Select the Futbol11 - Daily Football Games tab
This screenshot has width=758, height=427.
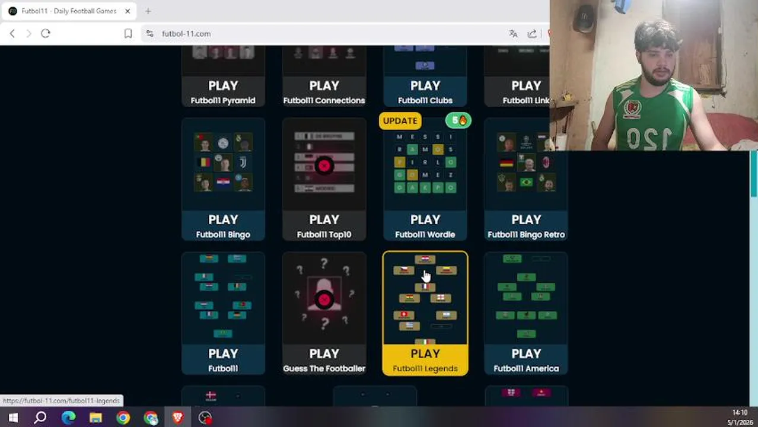(x=69, y=11)
